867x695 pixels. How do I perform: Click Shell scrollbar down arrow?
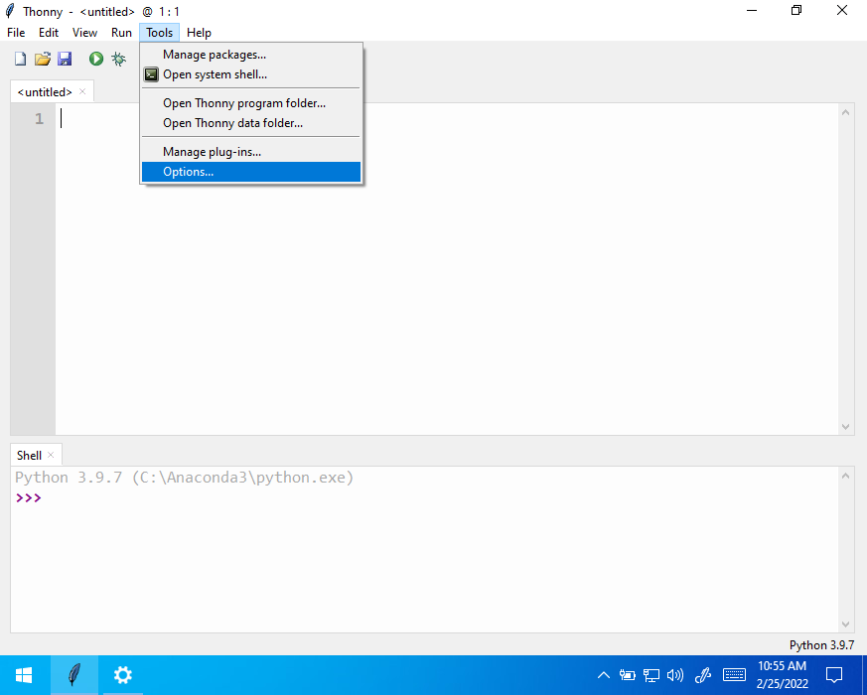click(845, 625)
